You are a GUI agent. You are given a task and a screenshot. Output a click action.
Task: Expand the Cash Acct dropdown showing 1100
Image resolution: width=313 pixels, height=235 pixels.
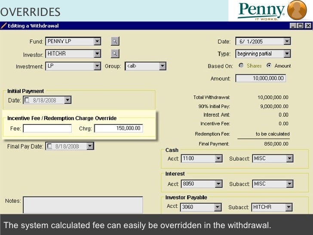click(x=218, y=158)
